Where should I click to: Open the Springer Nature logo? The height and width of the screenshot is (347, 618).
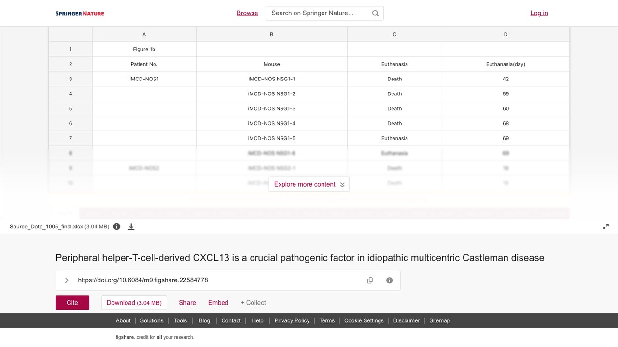click(80, 13)
